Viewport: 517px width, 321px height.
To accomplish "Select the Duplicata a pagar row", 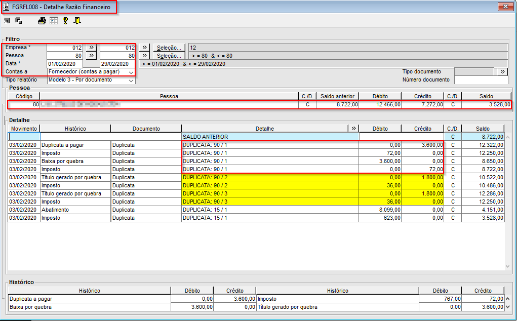I will 256,145.
